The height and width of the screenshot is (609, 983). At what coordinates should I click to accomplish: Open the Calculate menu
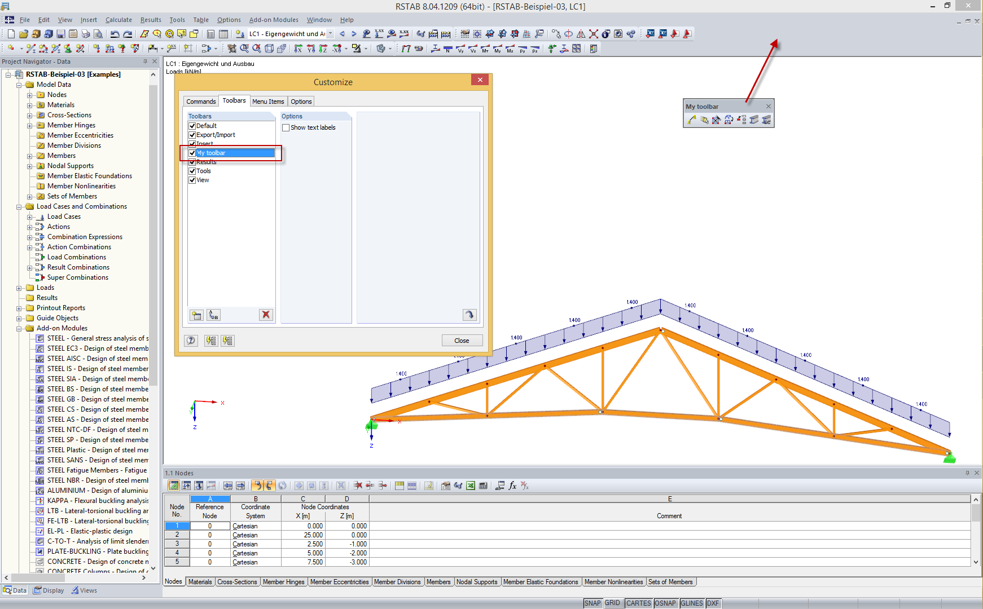(119, 20)
